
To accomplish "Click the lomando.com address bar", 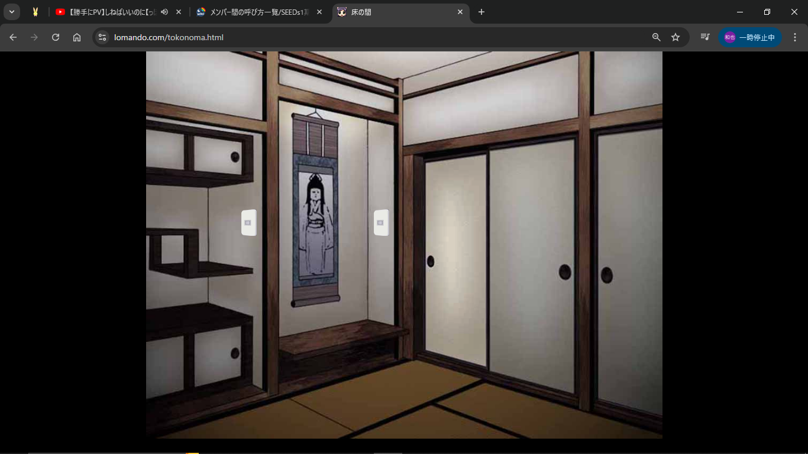I will tap(379, 37).
